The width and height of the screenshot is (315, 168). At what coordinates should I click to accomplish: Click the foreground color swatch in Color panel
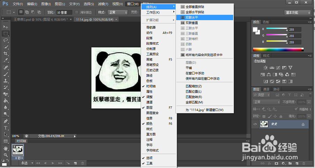pos(255,30)
